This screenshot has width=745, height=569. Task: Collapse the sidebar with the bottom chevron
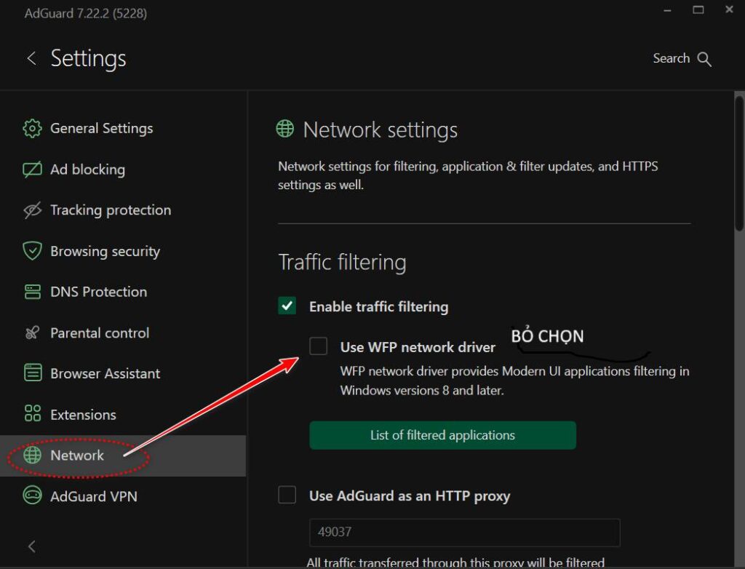point(31,546)
